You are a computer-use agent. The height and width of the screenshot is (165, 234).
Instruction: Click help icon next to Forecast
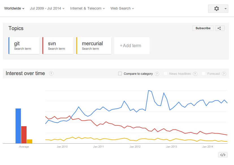224,74
